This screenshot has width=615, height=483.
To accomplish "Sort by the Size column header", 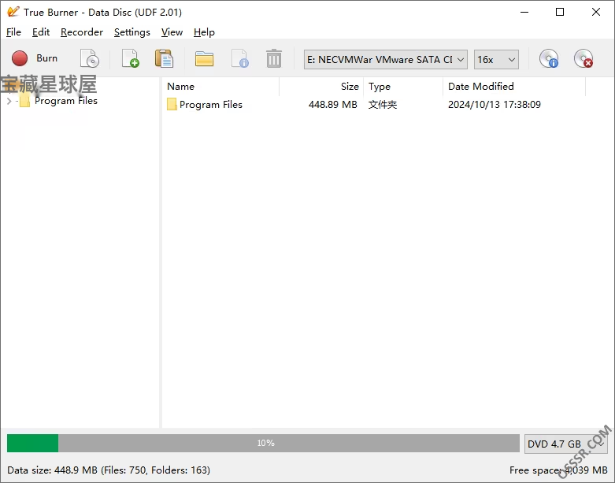I will (x=321, y=87).
